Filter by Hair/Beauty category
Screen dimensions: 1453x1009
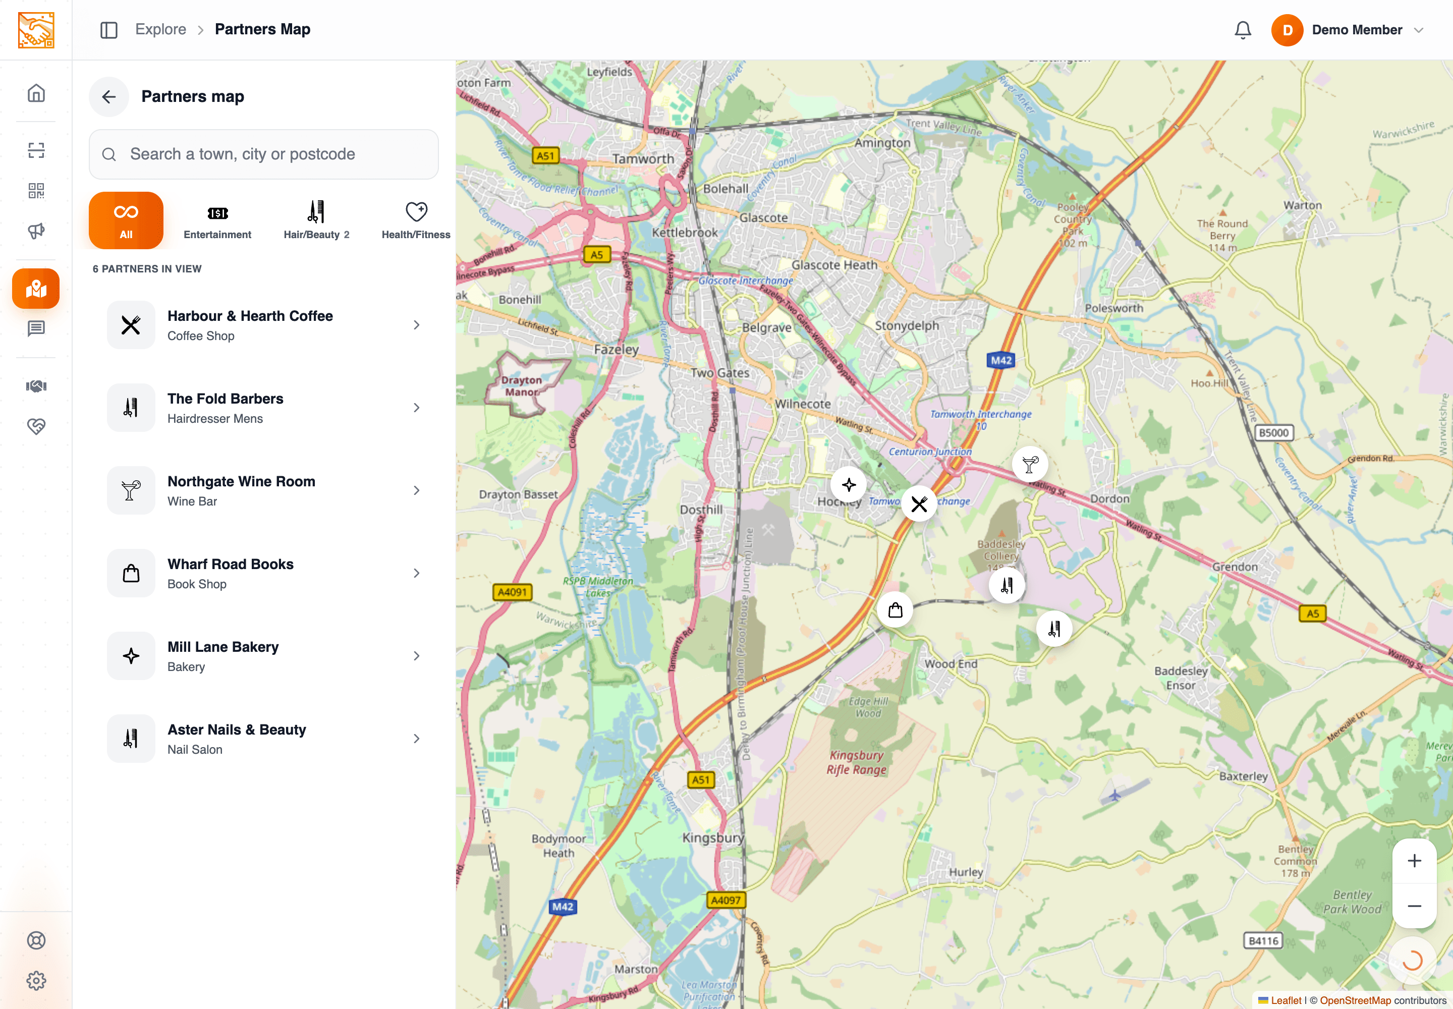click(x=316, y=220)
